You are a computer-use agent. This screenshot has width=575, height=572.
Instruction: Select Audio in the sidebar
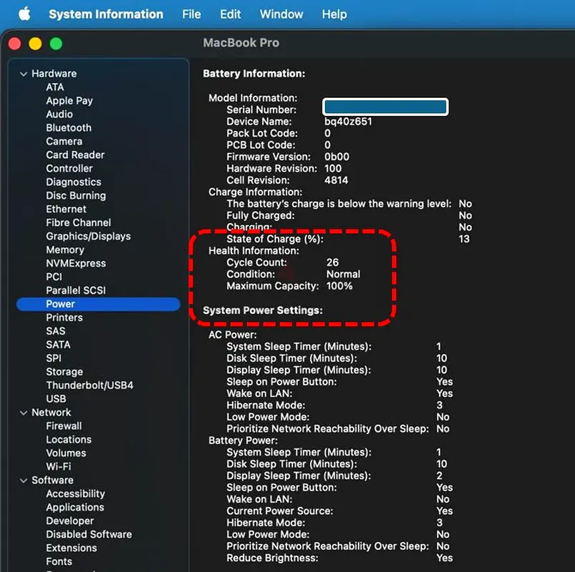59,114
